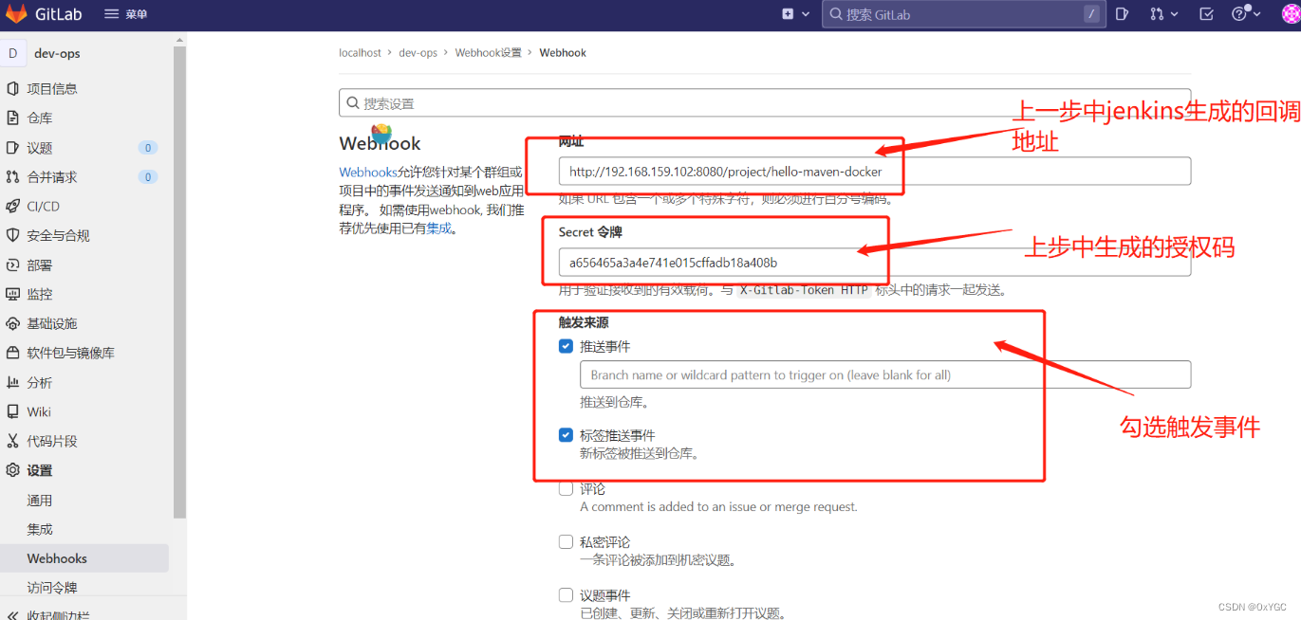Expand merge requests dropdown chevron in top bar
The height and width of the screenshot is (620, 1301).
click(1174, 14)
